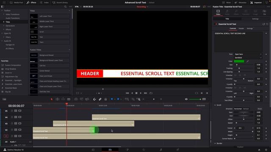The height and width of the screenshot is (152, 271).
Task: Toggle the Position Lock padlock icon
Action: (x=105, y=99)
